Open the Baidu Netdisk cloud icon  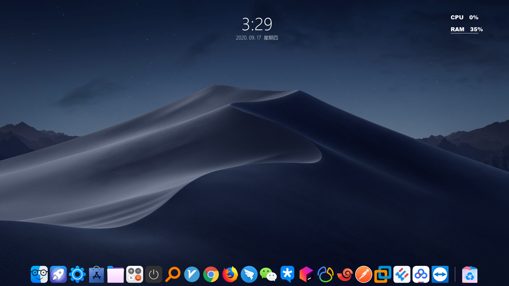(421, 274)
